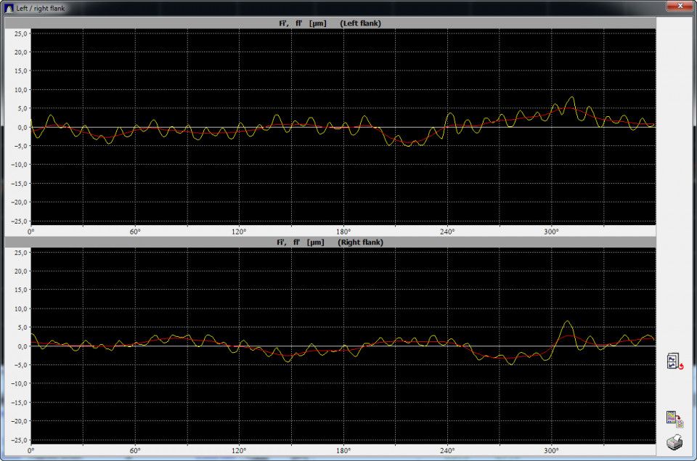697x461 pixels.
Task: Click the 180° label under the Left flank chart
Action: (x=343, y=232)
